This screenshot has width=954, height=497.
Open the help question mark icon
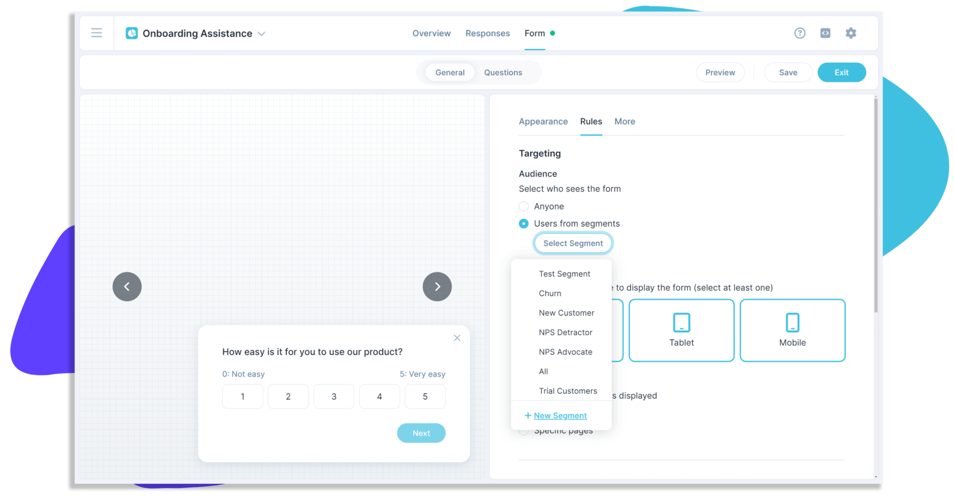[x=799, y=33]
